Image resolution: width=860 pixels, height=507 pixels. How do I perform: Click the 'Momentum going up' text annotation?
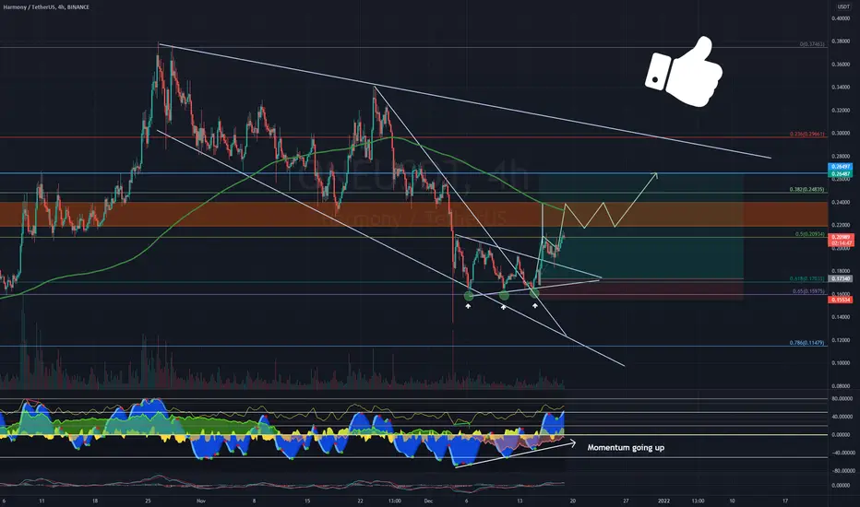tap(626, 448)
